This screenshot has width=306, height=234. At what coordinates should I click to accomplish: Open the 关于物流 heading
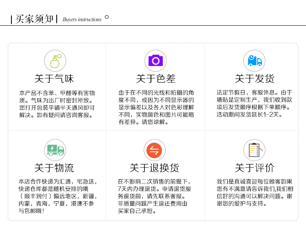pyautogui.click(x=55, y=168)
